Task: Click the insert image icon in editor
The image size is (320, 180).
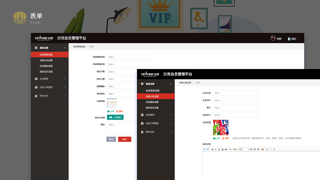Action: (x=263, y=149)
